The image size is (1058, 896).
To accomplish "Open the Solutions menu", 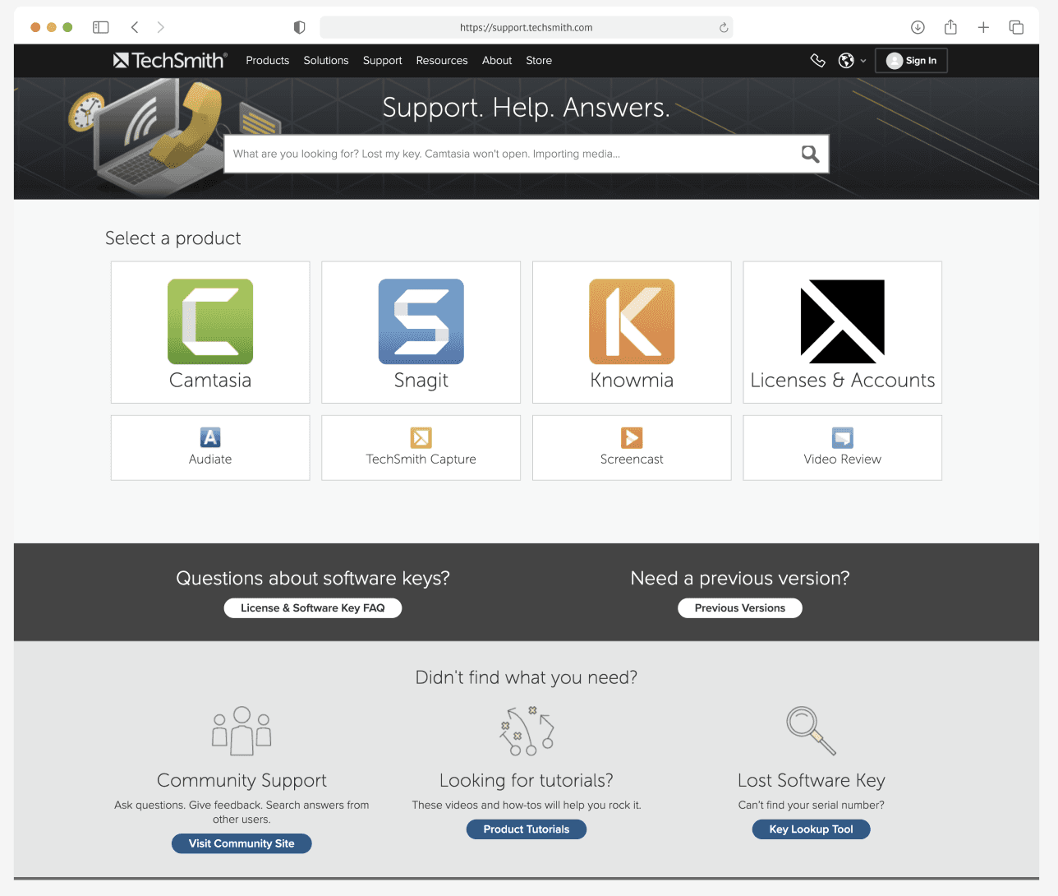I will pos(326,60).
